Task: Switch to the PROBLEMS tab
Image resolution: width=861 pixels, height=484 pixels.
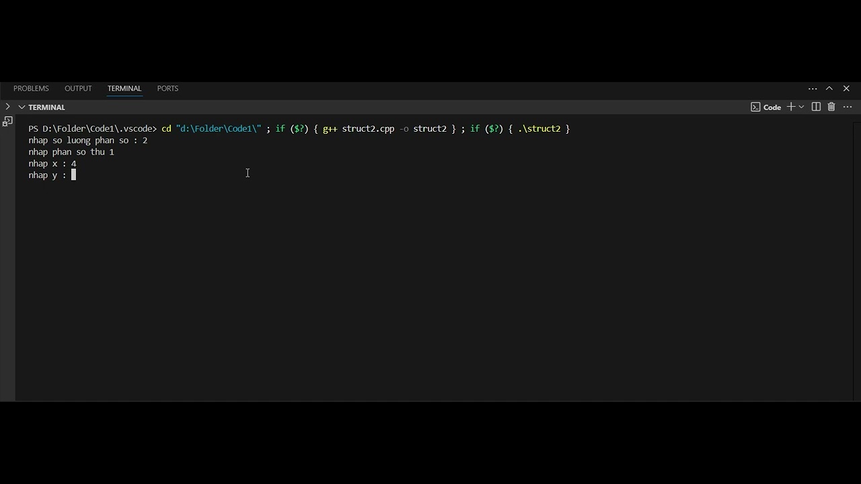Action: click(31, 89)
